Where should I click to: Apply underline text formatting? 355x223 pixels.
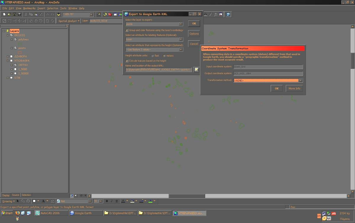coord(117,201)
